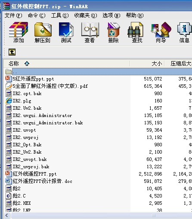
Task: Click the C file icon of 2.C
Action: (9, 196)
